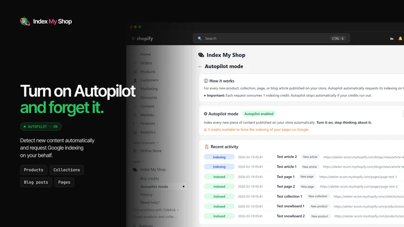Click the 2026-03-19 05:41 timestamp for Test article 2
The width and height of the screenshot is (404, 227).
point(250,157)
